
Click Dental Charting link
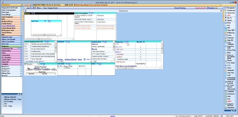(x=180, y=8)
